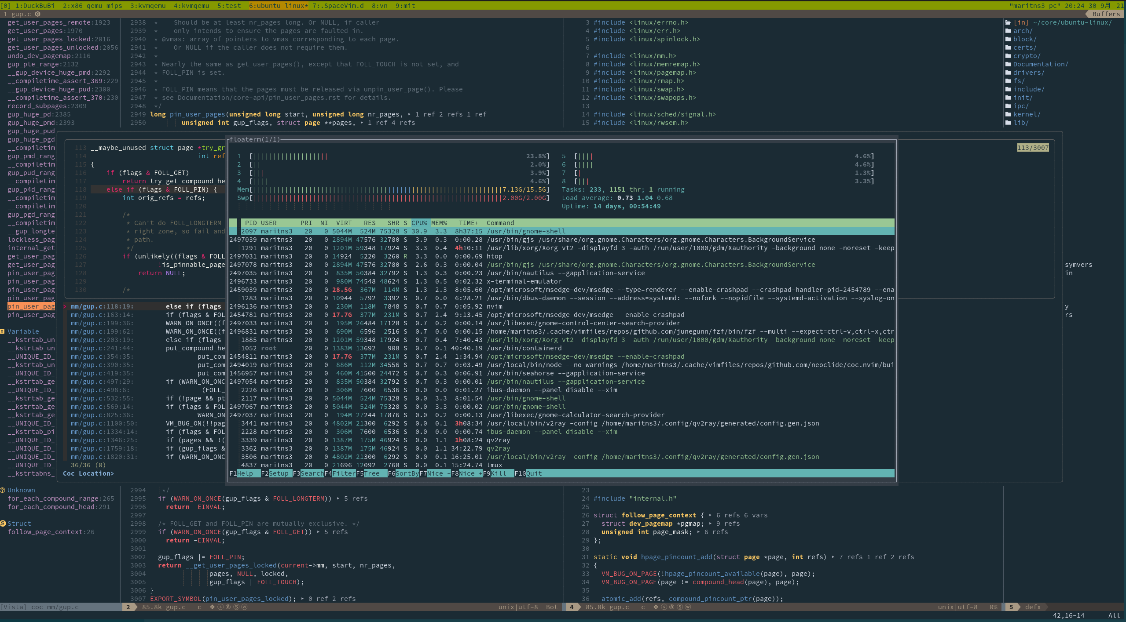
Task: Click the Struct section S icon
Action: (3, 524)
